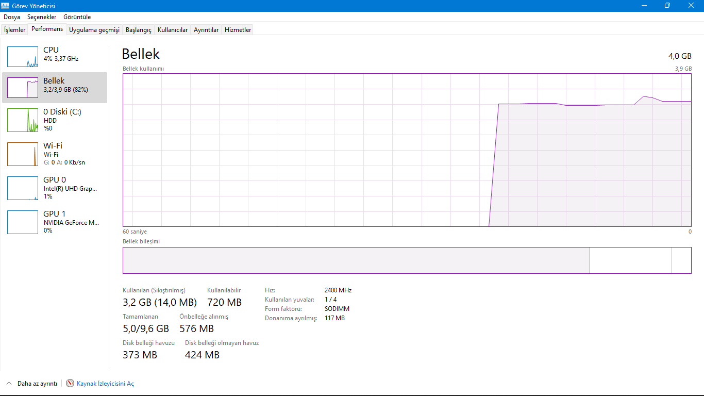Open the Dosya menu
Image resolution: width=704 pixels, height=396 pixels.
(x=12, y=17)
